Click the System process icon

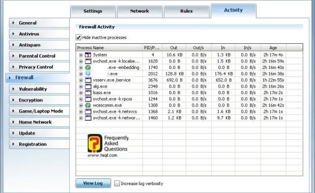click(x=88, y=55)
